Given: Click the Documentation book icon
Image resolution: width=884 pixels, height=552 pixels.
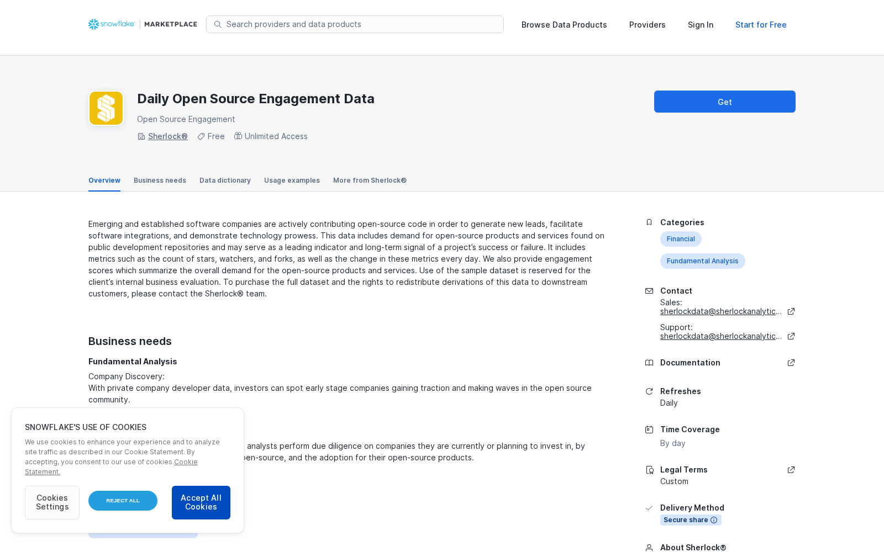Looking at the screenshot, I should pyautogui.click(x=649, y=363).
